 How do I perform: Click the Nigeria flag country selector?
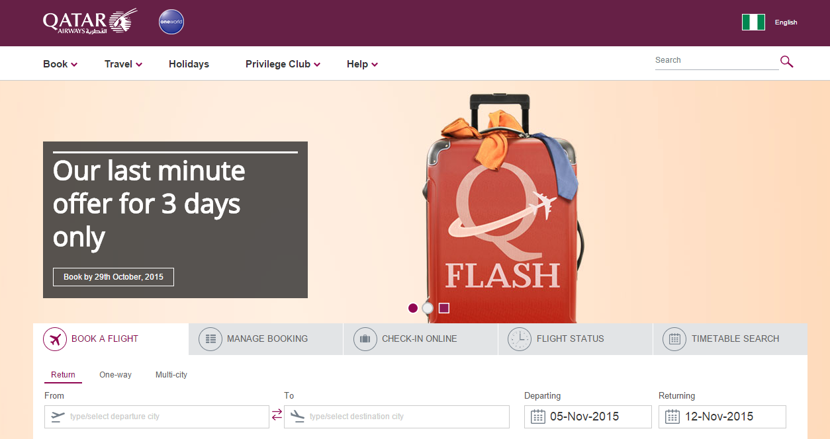(753, 22)
